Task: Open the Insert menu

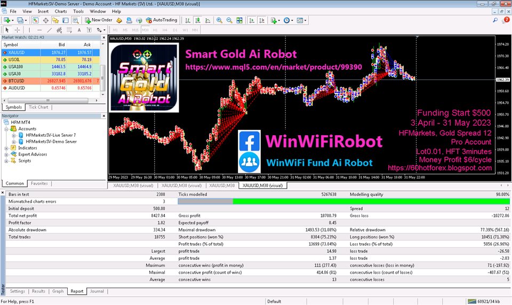Action: pyautogui.click(x=43, y=11)
